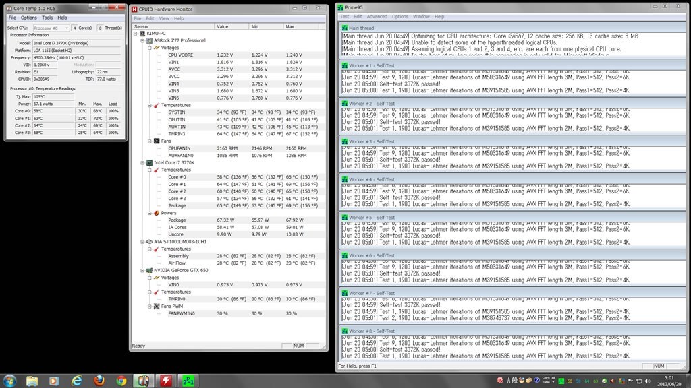Click the Fans icon under ASRock Z77

pyautogui.click(x=157, y=141)
